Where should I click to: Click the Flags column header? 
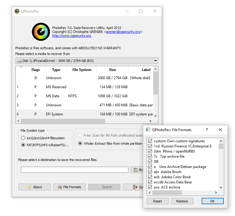click(35, 70)
